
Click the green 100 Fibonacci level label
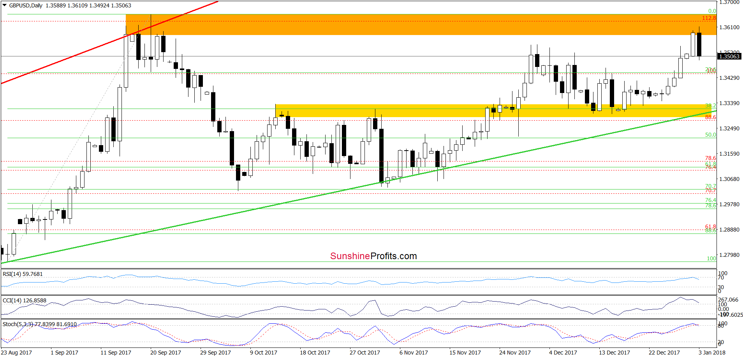711,258
